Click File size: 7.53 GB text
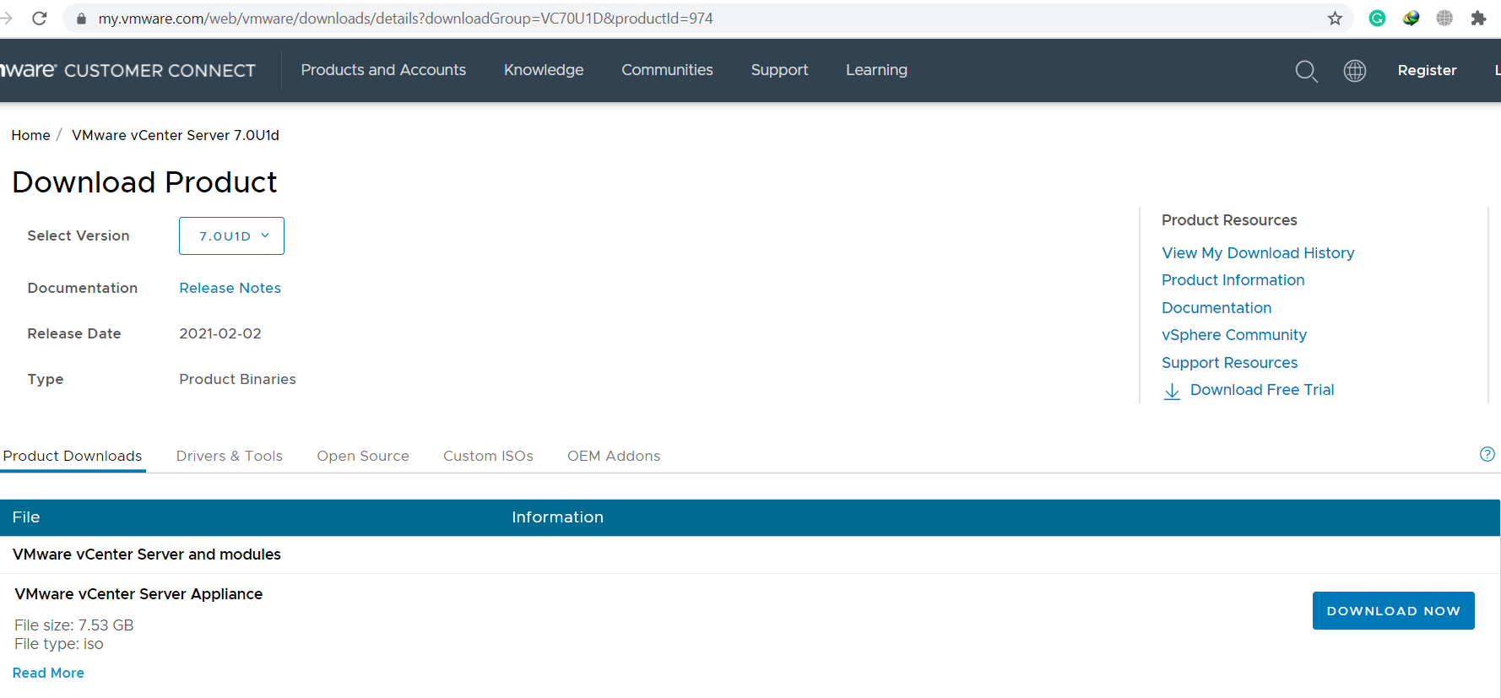Viewport: 1501px width, 698px height. (74, 625)
